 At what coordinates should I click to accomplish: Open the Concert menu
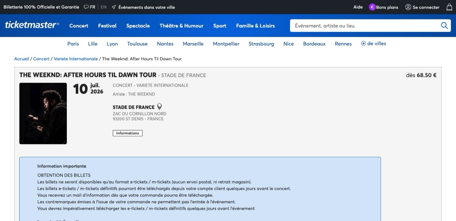pos(79,26)
